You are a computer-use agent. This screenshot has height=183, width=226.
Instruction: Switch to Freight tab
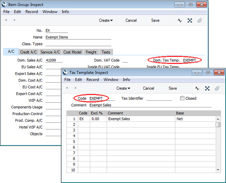coord(91,52)
